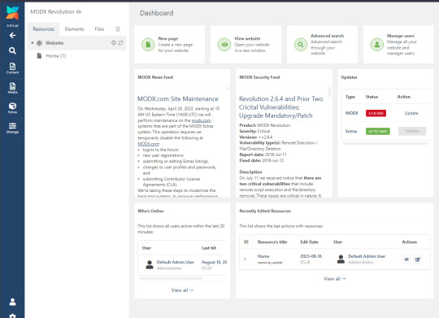Collapse the navigation with the back arrow
439x318 pixels.
tap(12, 35)
